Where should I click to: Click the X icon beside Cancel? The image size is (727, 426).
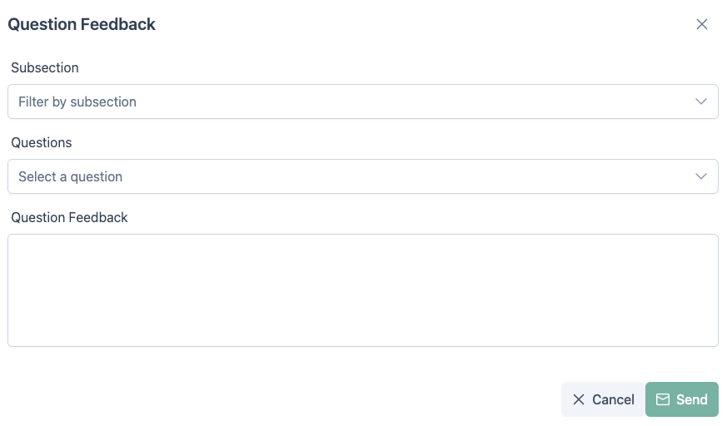coord(579,399)
